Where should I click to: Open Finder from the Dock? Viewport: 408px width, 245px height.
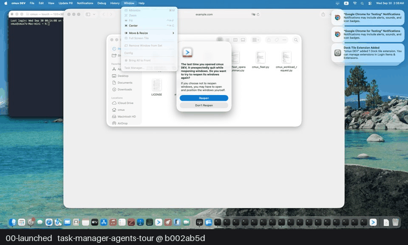point(12,222)
